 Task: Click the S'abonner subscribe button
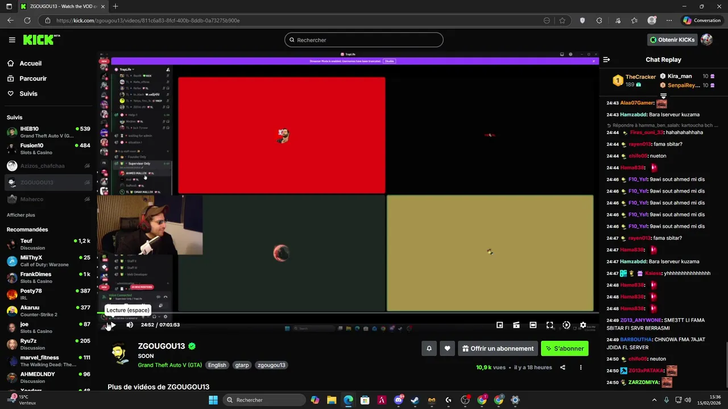click(x=565, y=349)
